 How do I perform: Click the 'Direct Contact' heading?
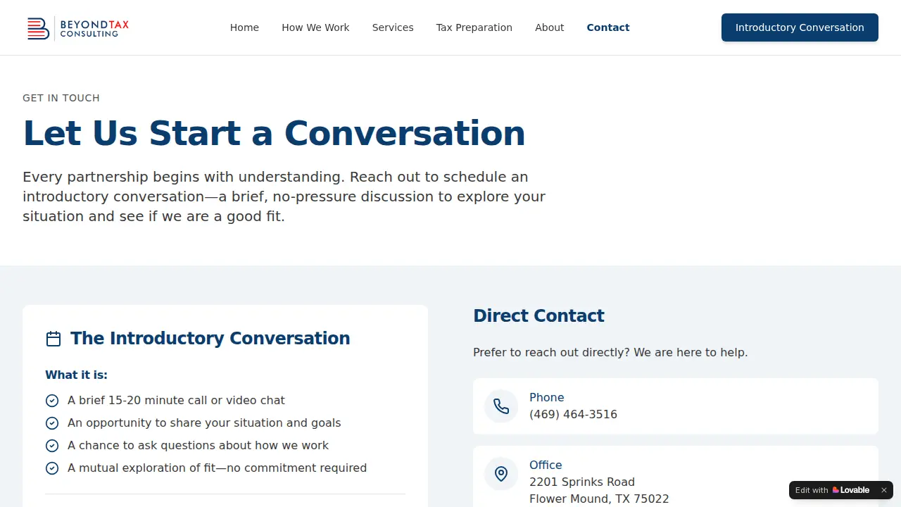tap(538, 315)
